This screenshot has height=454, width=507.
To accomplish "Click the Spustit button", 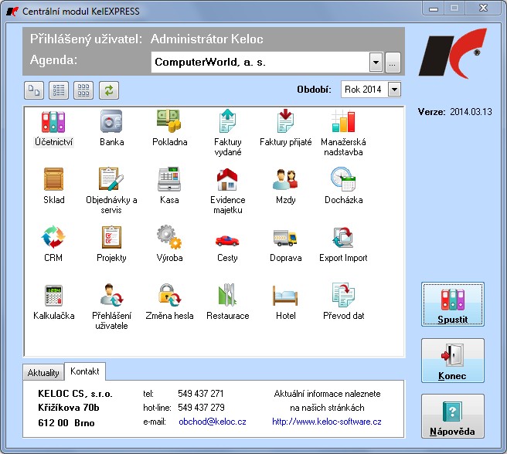I will pyautogui.click(x=452, y=304).
